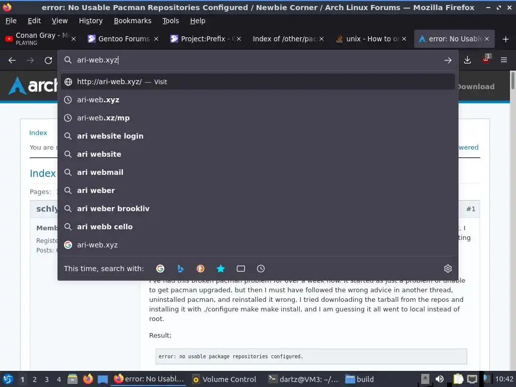Open the Volume Control taskbar window

pos(224,379)
